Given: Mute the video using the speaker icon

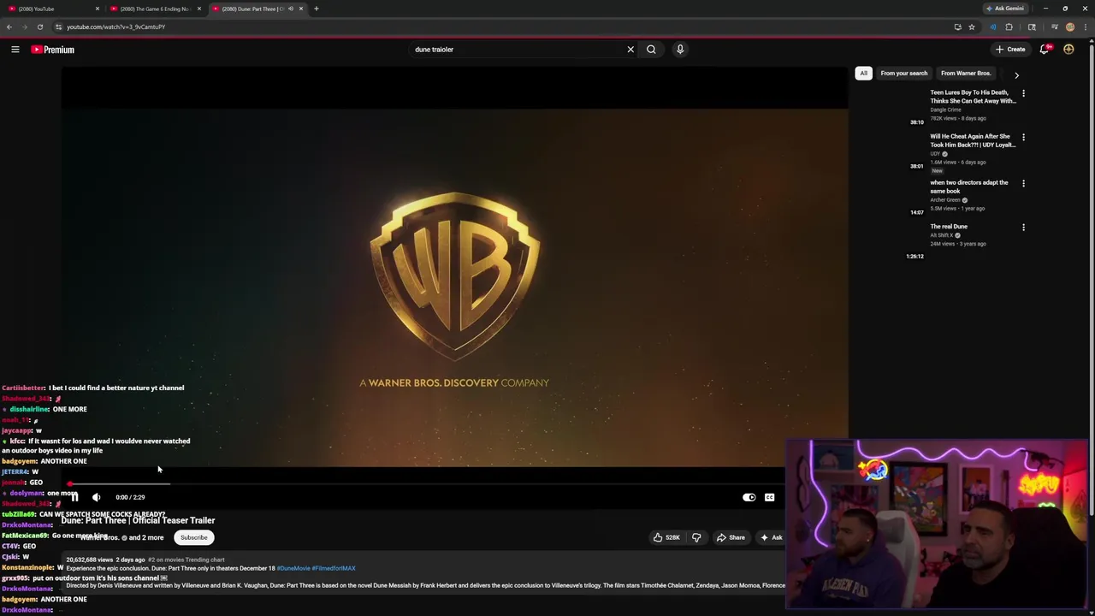Looking at the screenshot, I should tap(97, 497).
